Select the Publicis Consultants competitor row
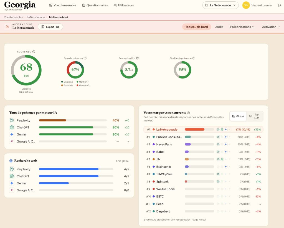The width and height of the screenshot is (284, 228). pyautogui.click(x=203, y=137)
